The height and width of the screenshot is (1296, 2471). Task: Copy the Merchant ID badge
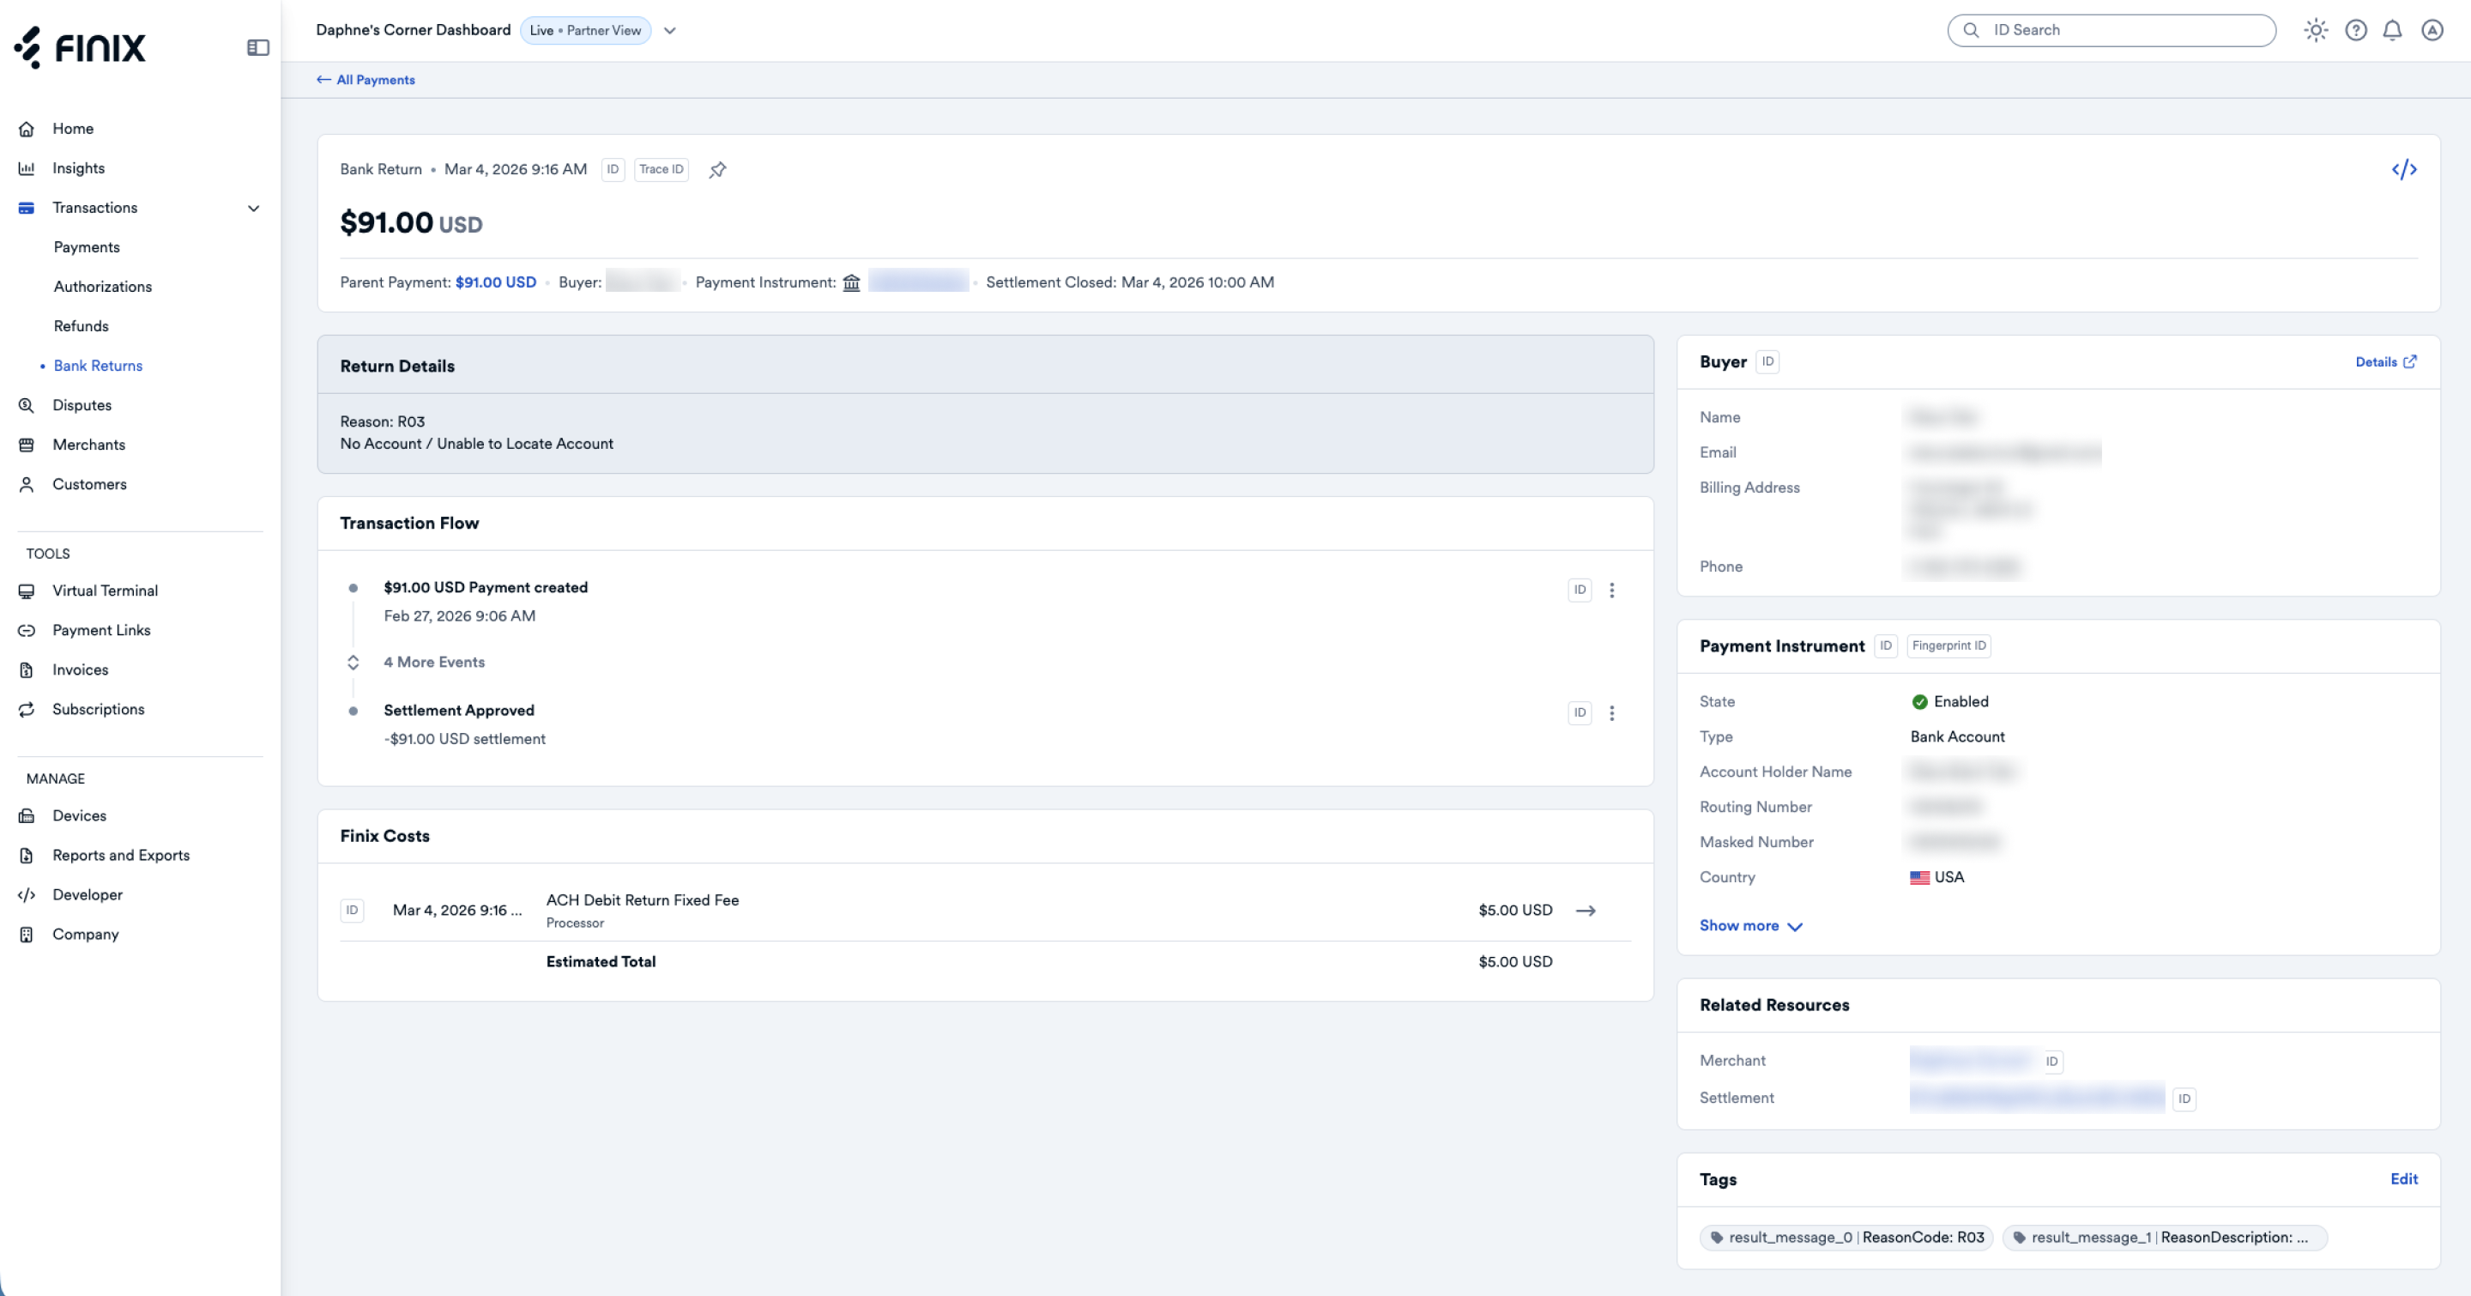(2051, 1061)
